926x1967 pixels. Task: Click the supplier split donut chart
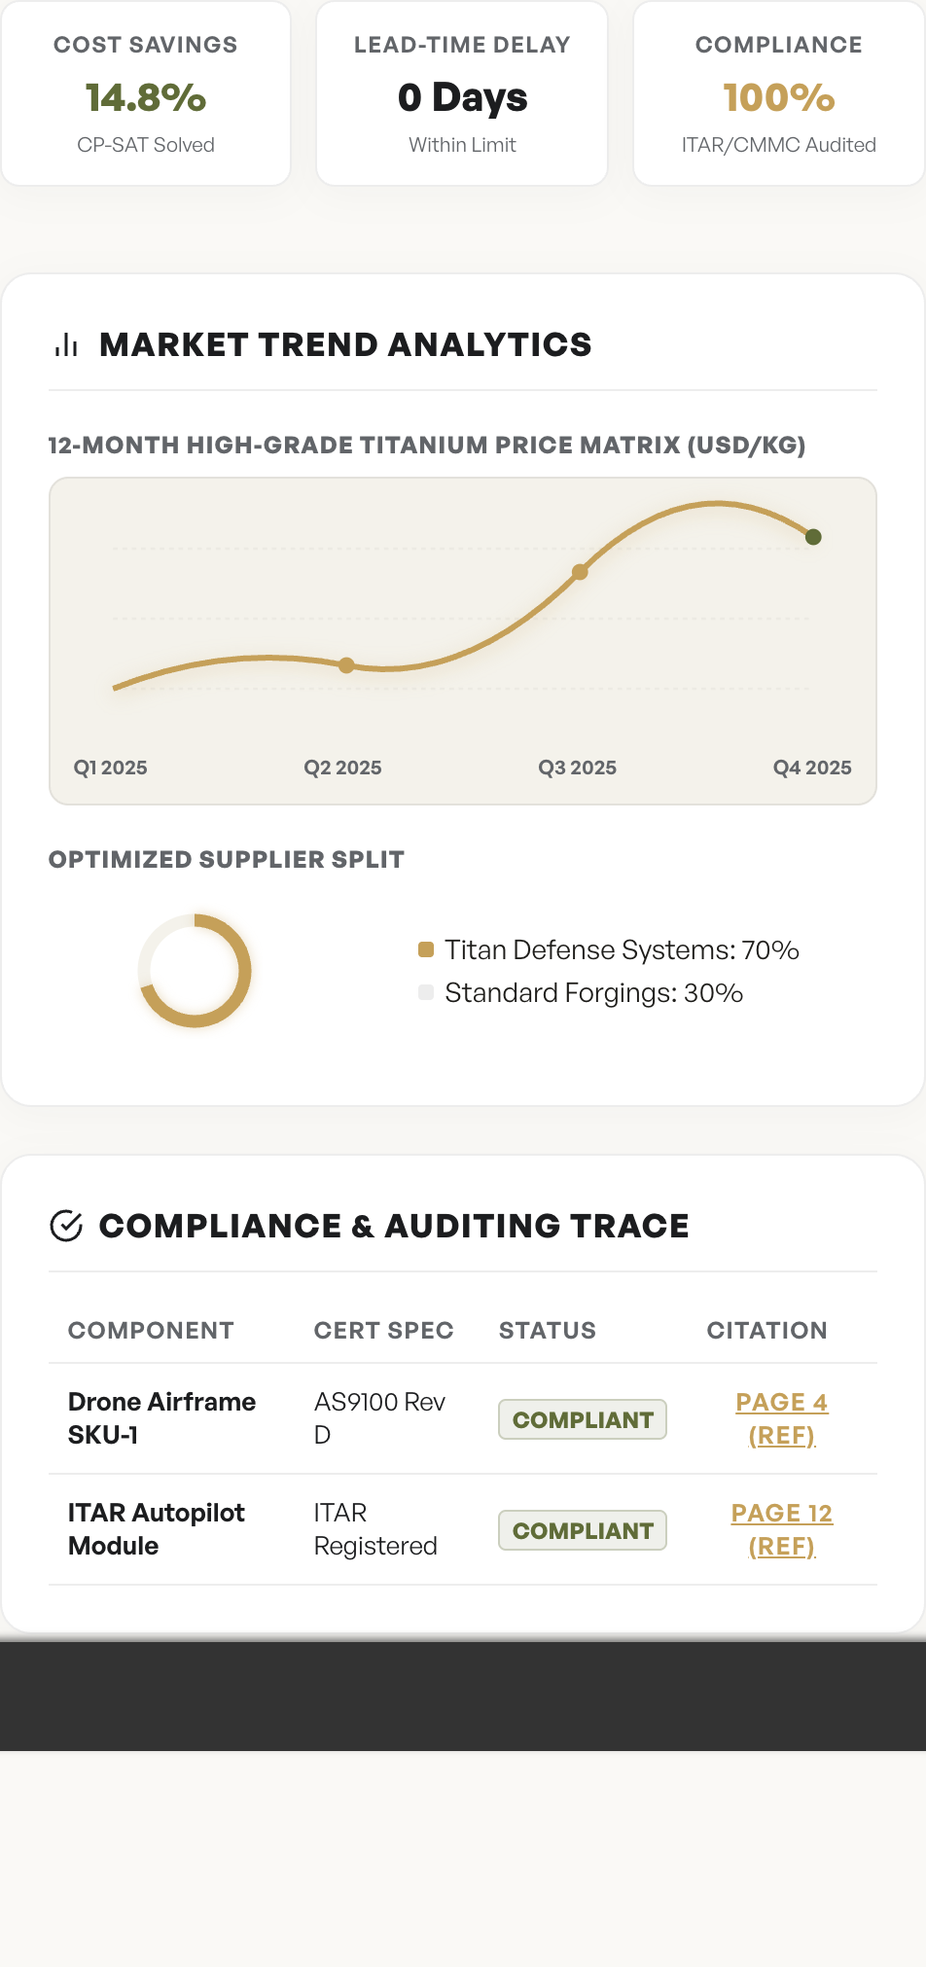pos(195,971)
